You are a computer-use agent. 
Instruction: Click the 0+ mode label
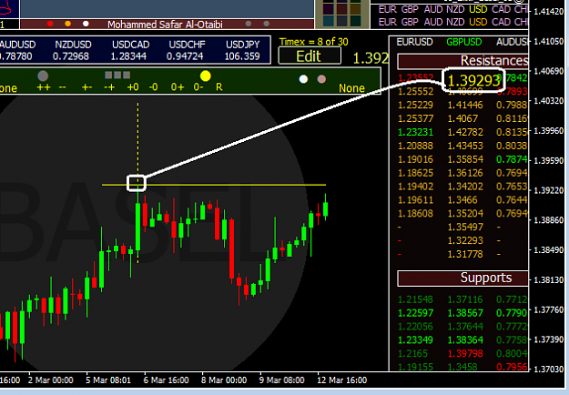[178, 87]
